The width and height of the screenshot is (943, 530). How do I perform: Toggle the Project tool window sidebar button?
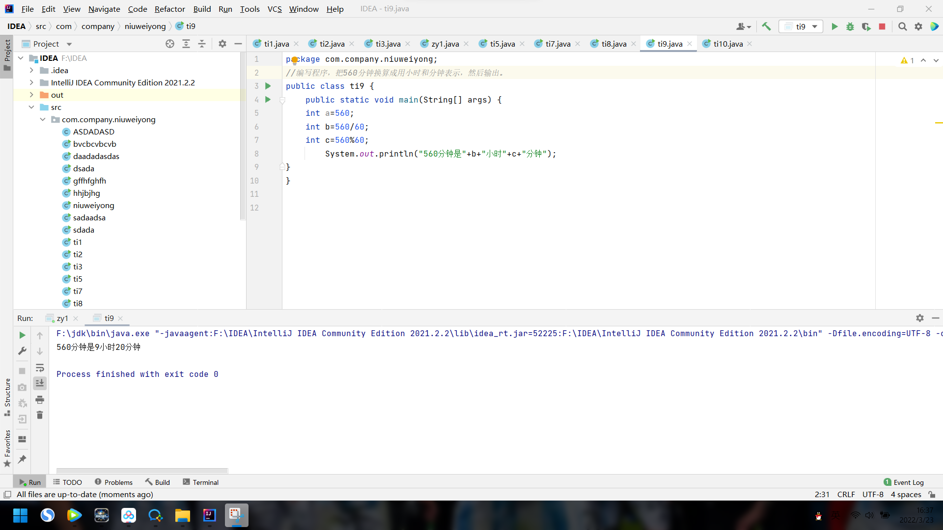tap(7, 54)
